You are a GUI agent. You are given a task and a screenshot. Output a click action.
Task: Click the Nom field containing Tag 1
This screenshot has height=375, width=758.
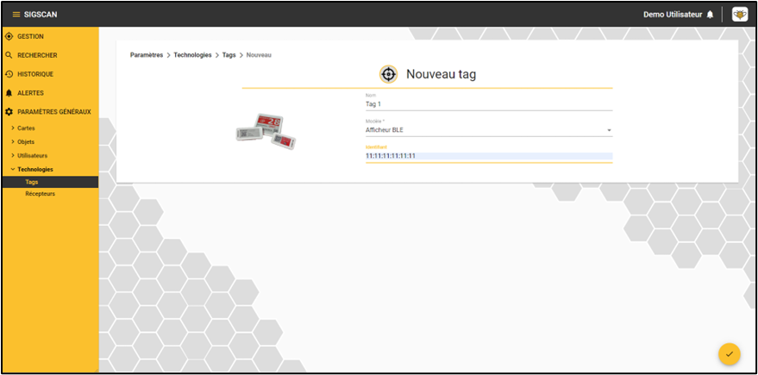489,104
